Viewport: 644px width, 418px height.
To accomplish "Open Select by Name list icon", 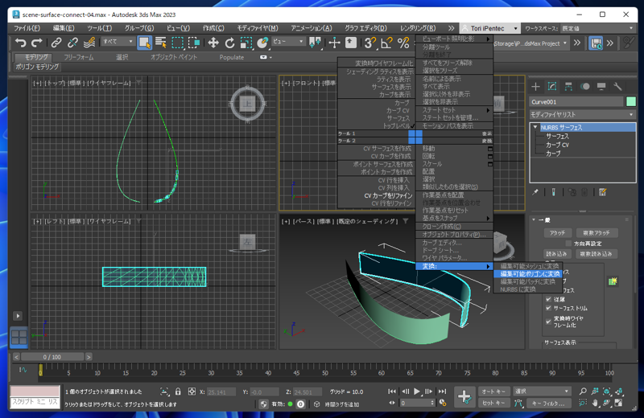I will coord(160,43).
